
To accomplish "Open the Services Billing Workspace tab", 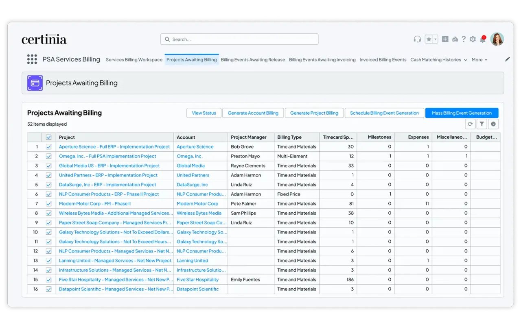I will point(134,60).
